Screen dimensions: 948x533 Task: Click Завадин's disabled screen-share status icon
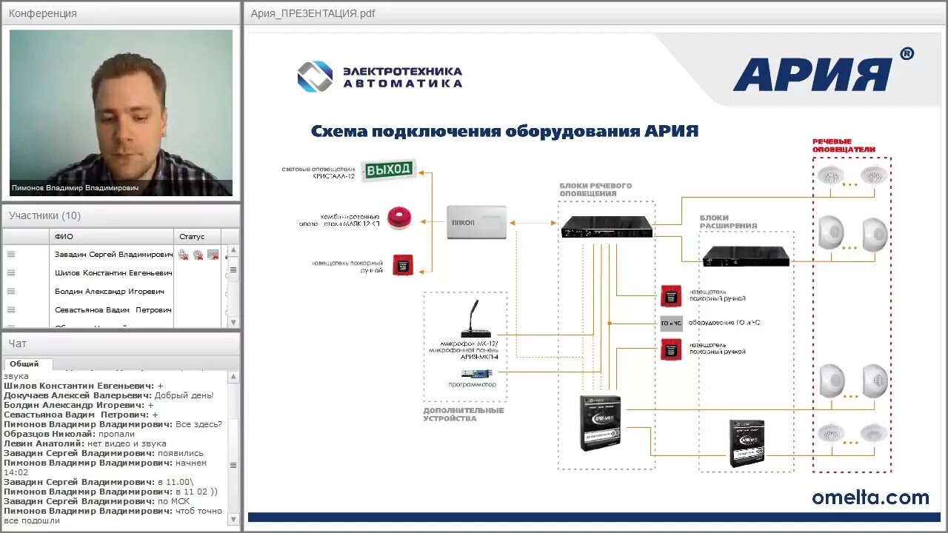coord(213,255)
